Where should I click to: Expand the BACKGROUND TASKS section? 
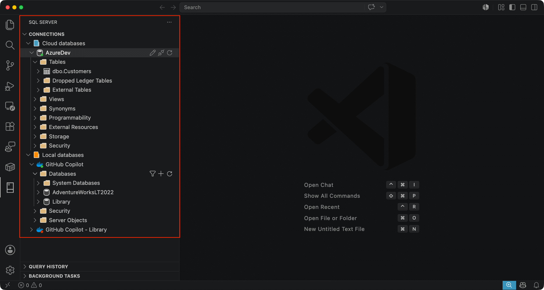[25, 276]
